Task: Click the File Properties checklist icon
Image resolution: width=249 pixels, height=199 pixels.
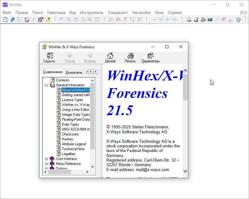Action: pyautogui.click(x=41, y=20)
